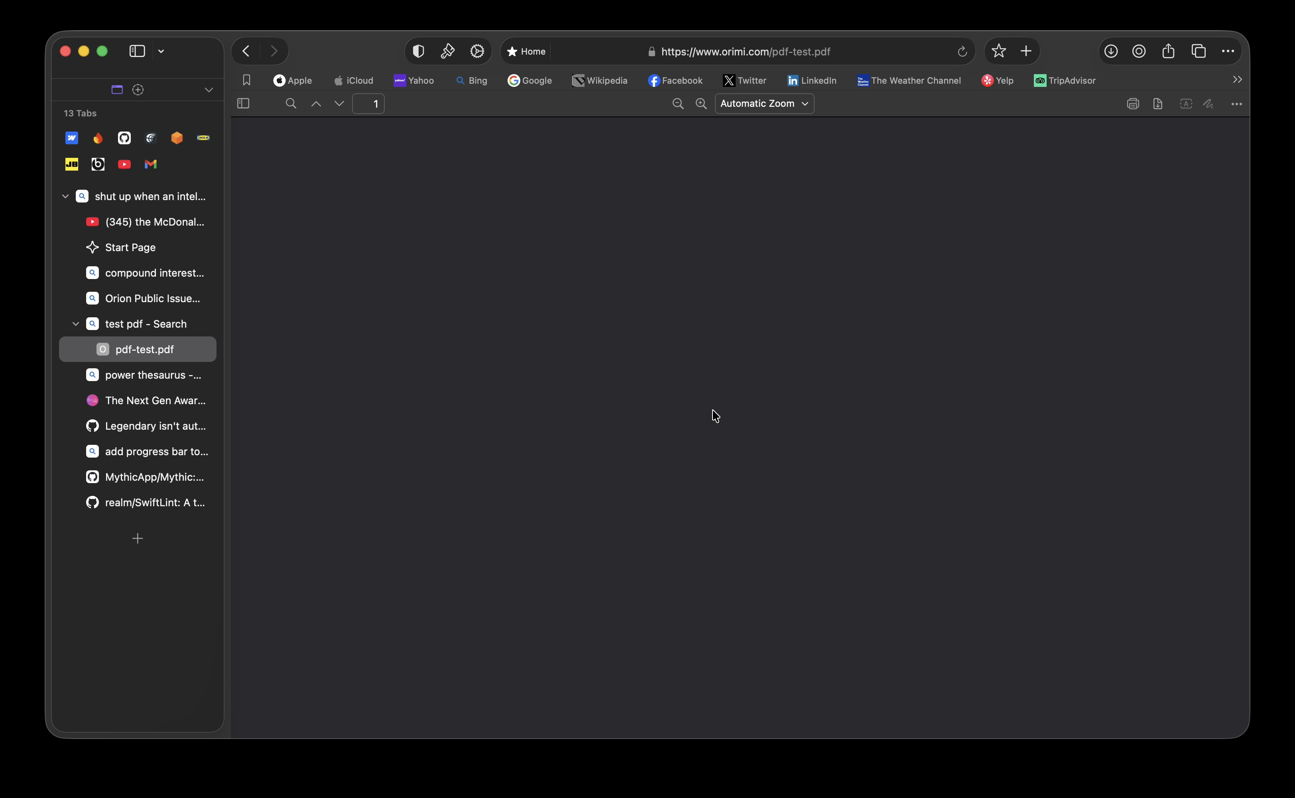Switch to the 'Orion Public Issue...' tab
Screen dimensions: 1295x798
pyautogui.click(x=152, y=299)
